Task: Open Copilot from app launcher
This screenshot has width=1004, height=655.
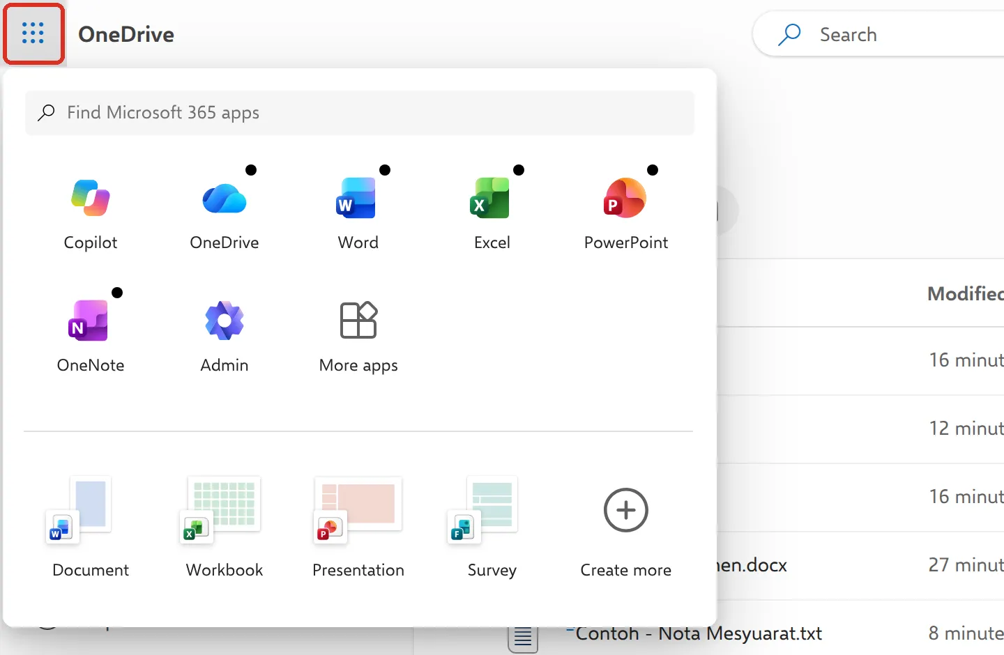Action: [x=91, y=214]
